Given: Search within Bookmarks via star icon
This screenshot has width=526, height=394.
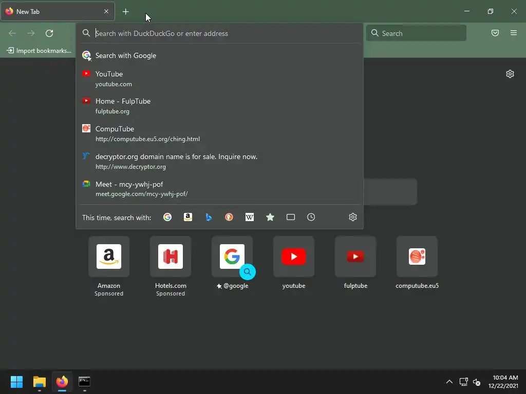Looking at the screenshot, I should tap(270, 217).
